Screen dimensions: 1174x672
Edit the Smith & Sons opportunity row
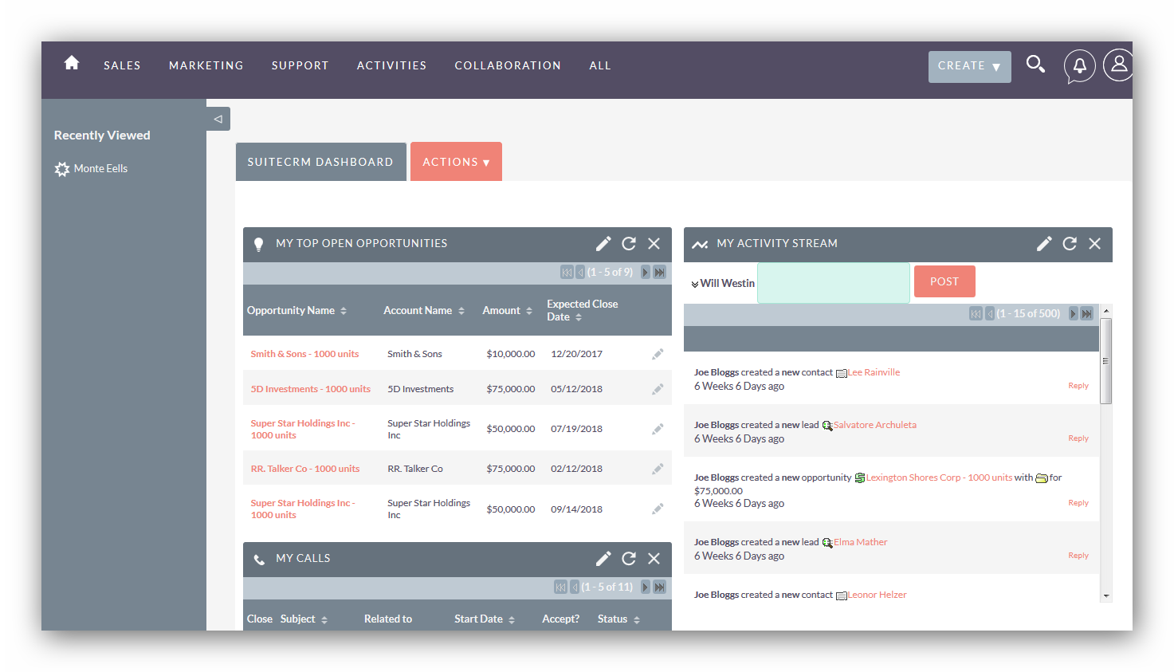pyautogui.click(x=658, y=354)
